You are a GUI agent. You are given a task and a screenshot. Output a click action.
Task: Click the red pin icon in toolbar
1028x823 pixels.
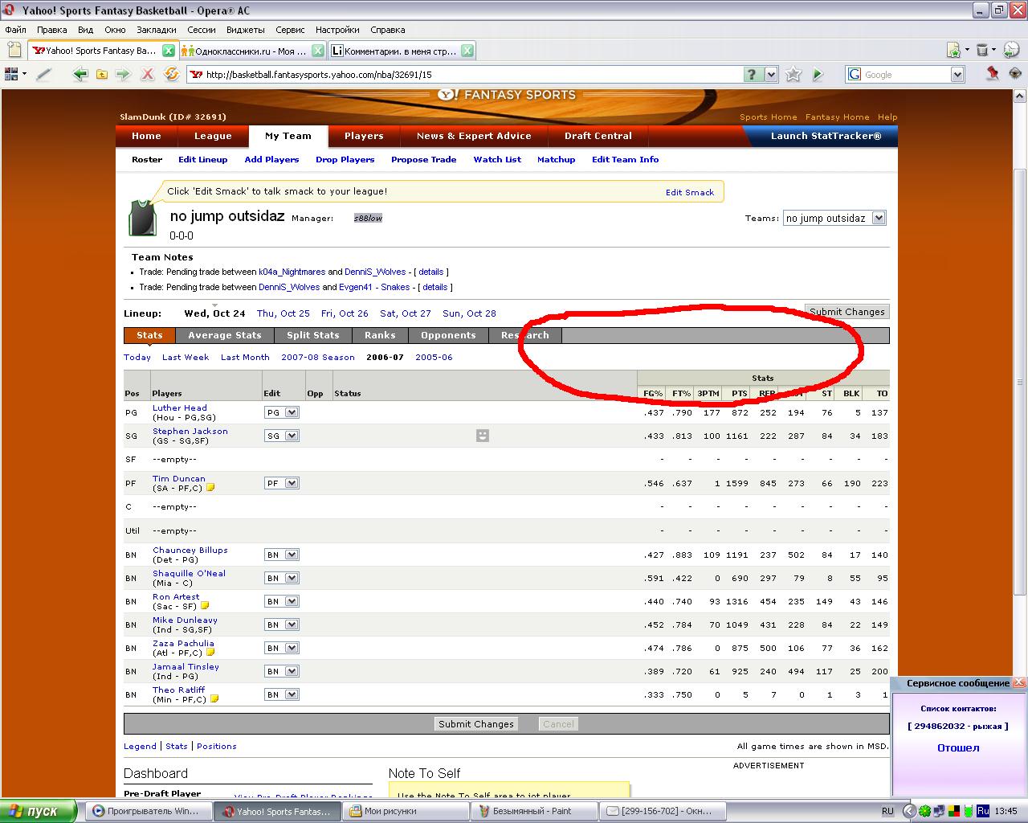point(992,74)
